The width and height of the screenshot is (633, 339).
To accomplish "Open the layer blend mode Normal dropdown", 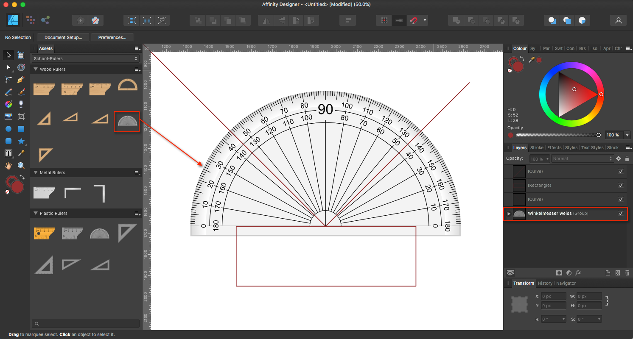I will coord(583,158).
